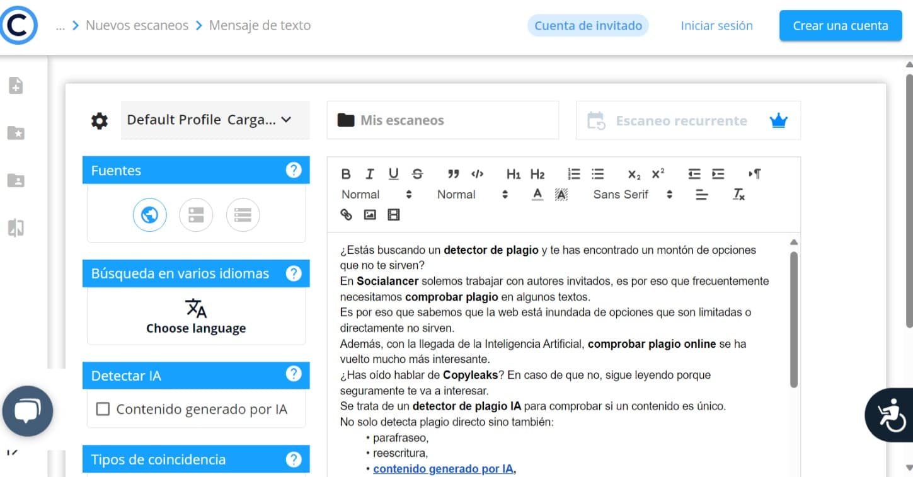Click Choose language option
Screen dimensions: 913x477
coord(196,316)
